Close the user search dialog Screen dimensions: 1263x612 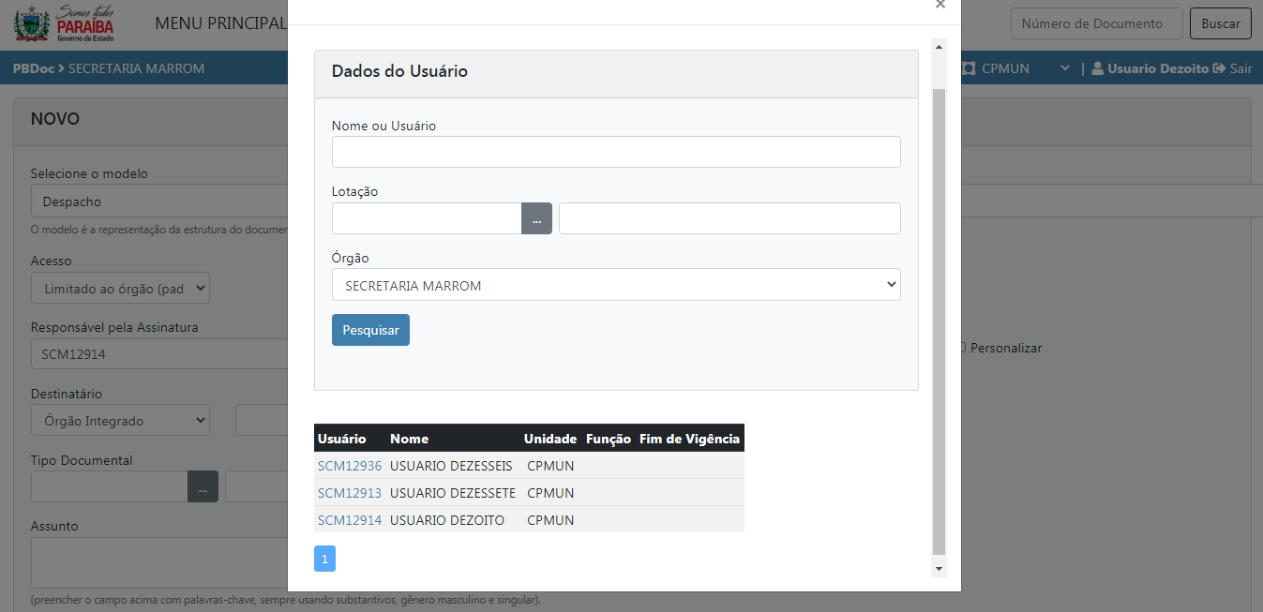pos(940,5)
